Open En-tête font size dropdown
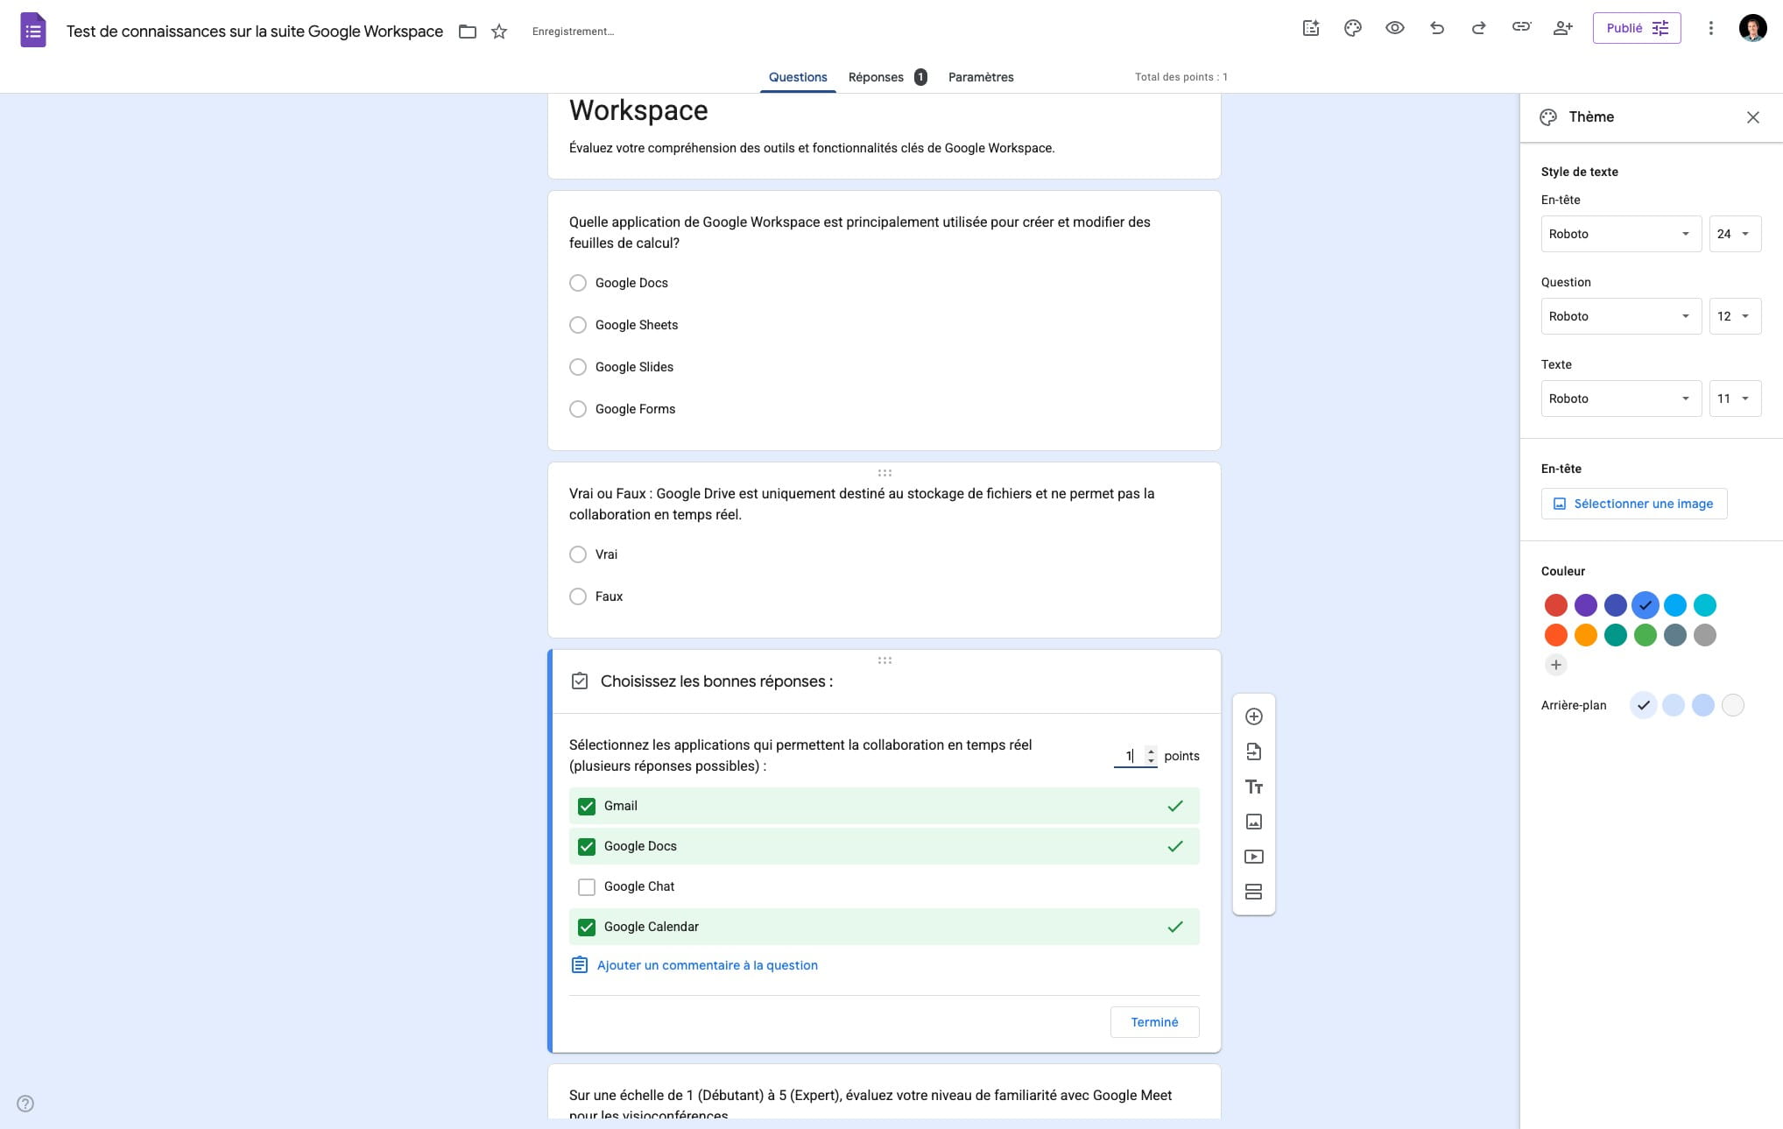 [x=1735, y=234]
